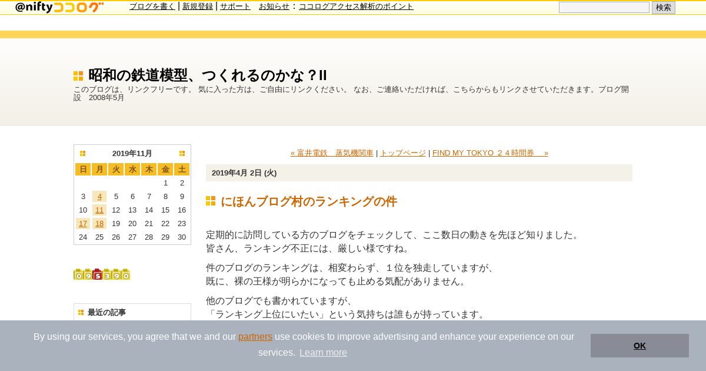Open calendar date 4 entry
This screenshot has width=706, height=371.
point(99,197)
